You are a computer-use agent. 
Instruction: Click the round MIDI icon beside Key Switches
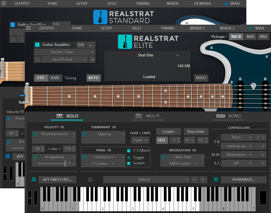(x=90, y=180)
